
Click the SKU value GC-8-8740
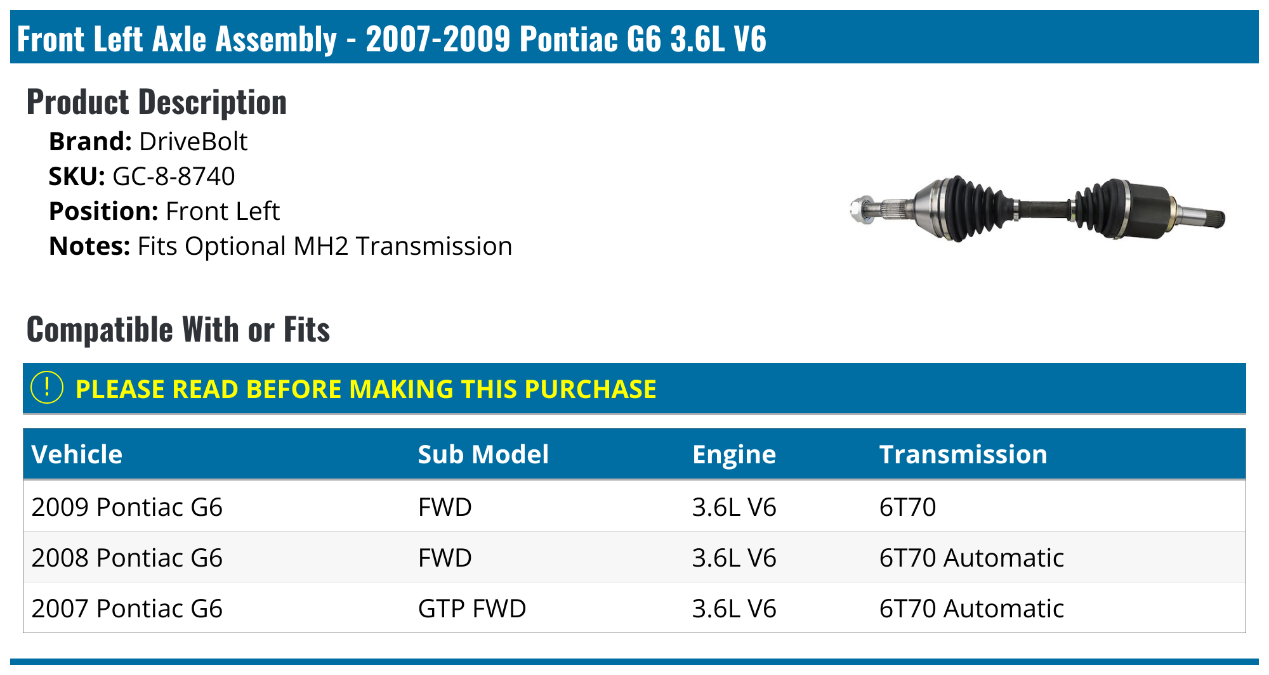(x=173, y=176)
